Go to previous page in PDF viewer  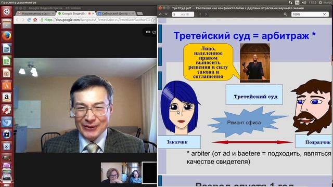pos(160,14)
